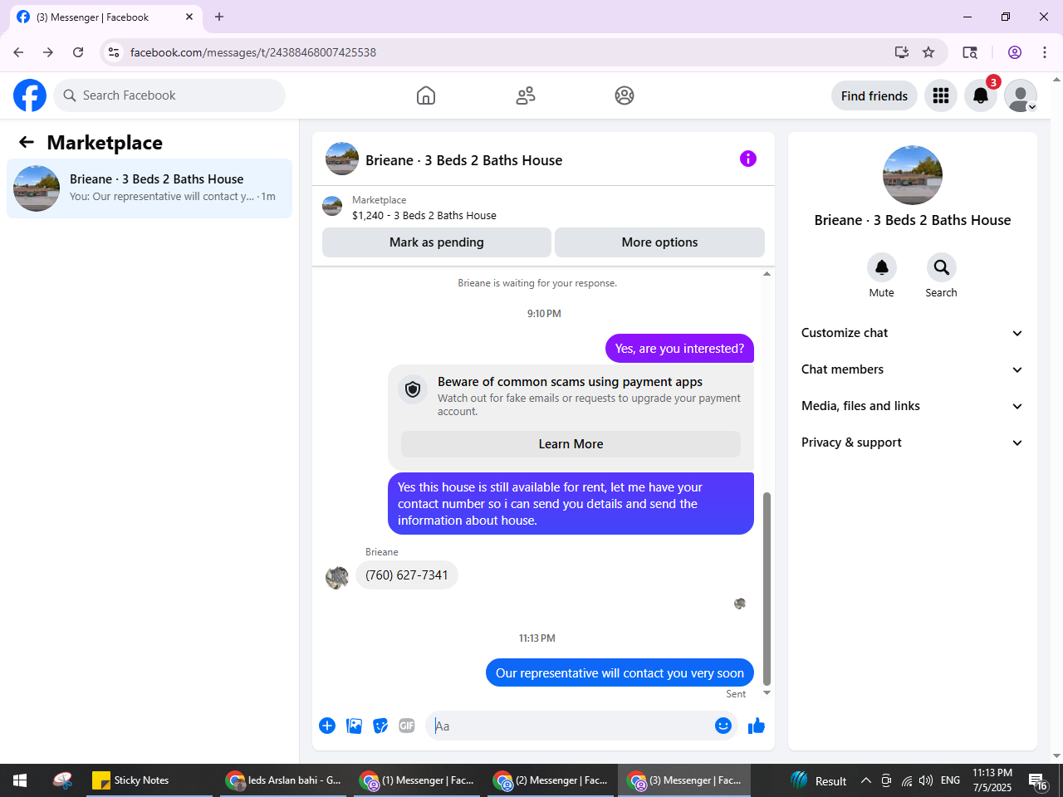
Task: Click the ENG language indicator
Action: point(950,780)
